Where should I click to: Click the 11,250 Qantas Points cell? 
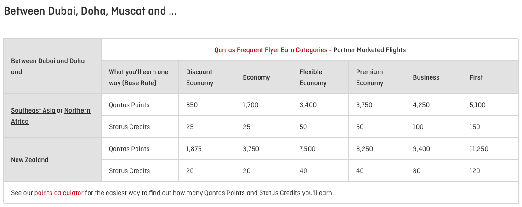479,149
